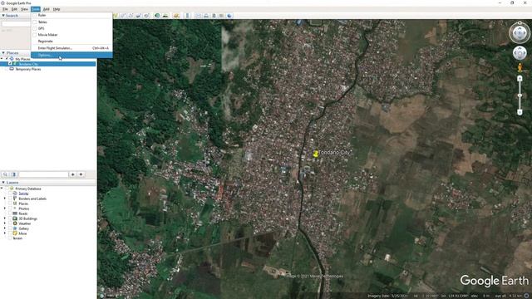Enable the Gallery layer checkbox
Viewport: 532px width, 299px height.
pyautogui.click(x=10, y=228)
